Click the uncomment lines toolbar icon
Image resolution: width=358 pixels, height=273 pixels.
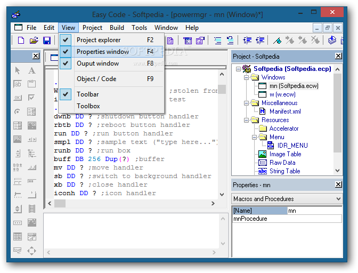point(230,41)
